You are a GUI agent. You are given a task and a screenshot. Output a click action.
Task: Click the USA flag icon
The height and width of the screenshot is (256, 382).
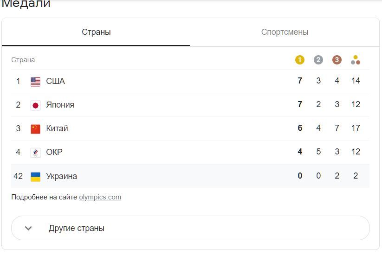[36, 82]
